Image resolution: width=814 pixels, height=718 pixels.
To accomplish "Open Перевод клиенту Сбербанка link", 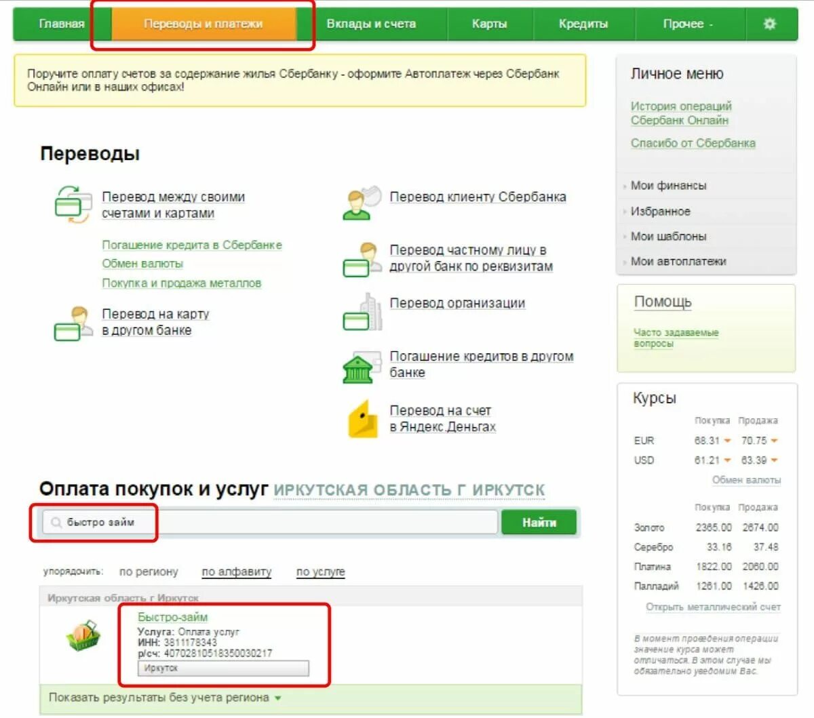I will [478, 197].
